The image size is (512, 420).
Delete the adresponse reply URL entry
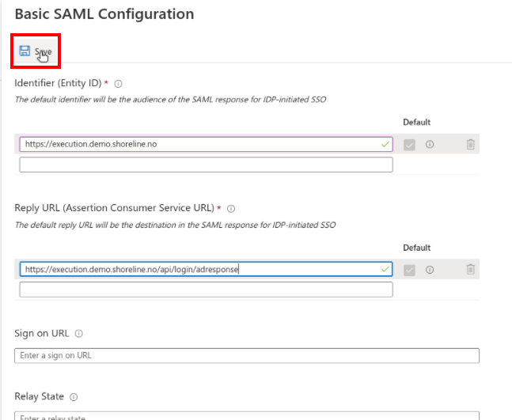click(470, 269)
